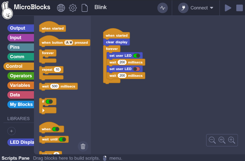Toggle the boolean switch in the palette if block
The height and width of the screenshot is (161, 245).
tap(49, 102)
